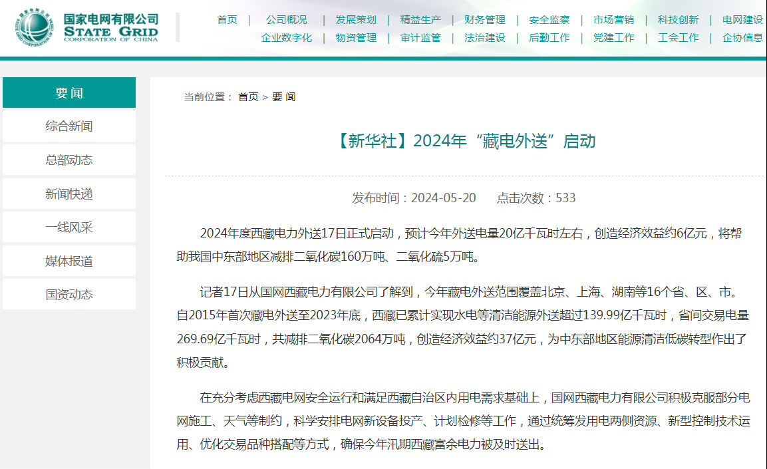Go to 发展策划 section
Image resolution: width=767 pixels, height=469 pixels.
(x=355, y=20)
